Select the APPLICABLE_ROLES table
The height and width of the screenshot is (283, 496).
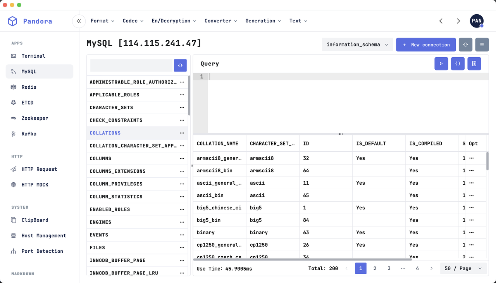(137, 94)
